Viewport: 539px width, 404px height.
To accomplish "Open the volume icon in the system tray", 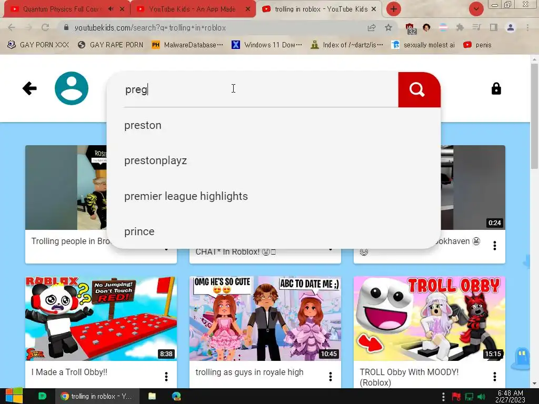I will tap(481, 397).
